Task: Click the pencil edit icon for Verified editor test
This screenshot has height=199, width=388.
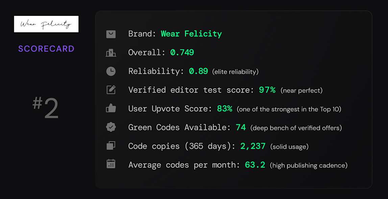Action: (111, 90)
